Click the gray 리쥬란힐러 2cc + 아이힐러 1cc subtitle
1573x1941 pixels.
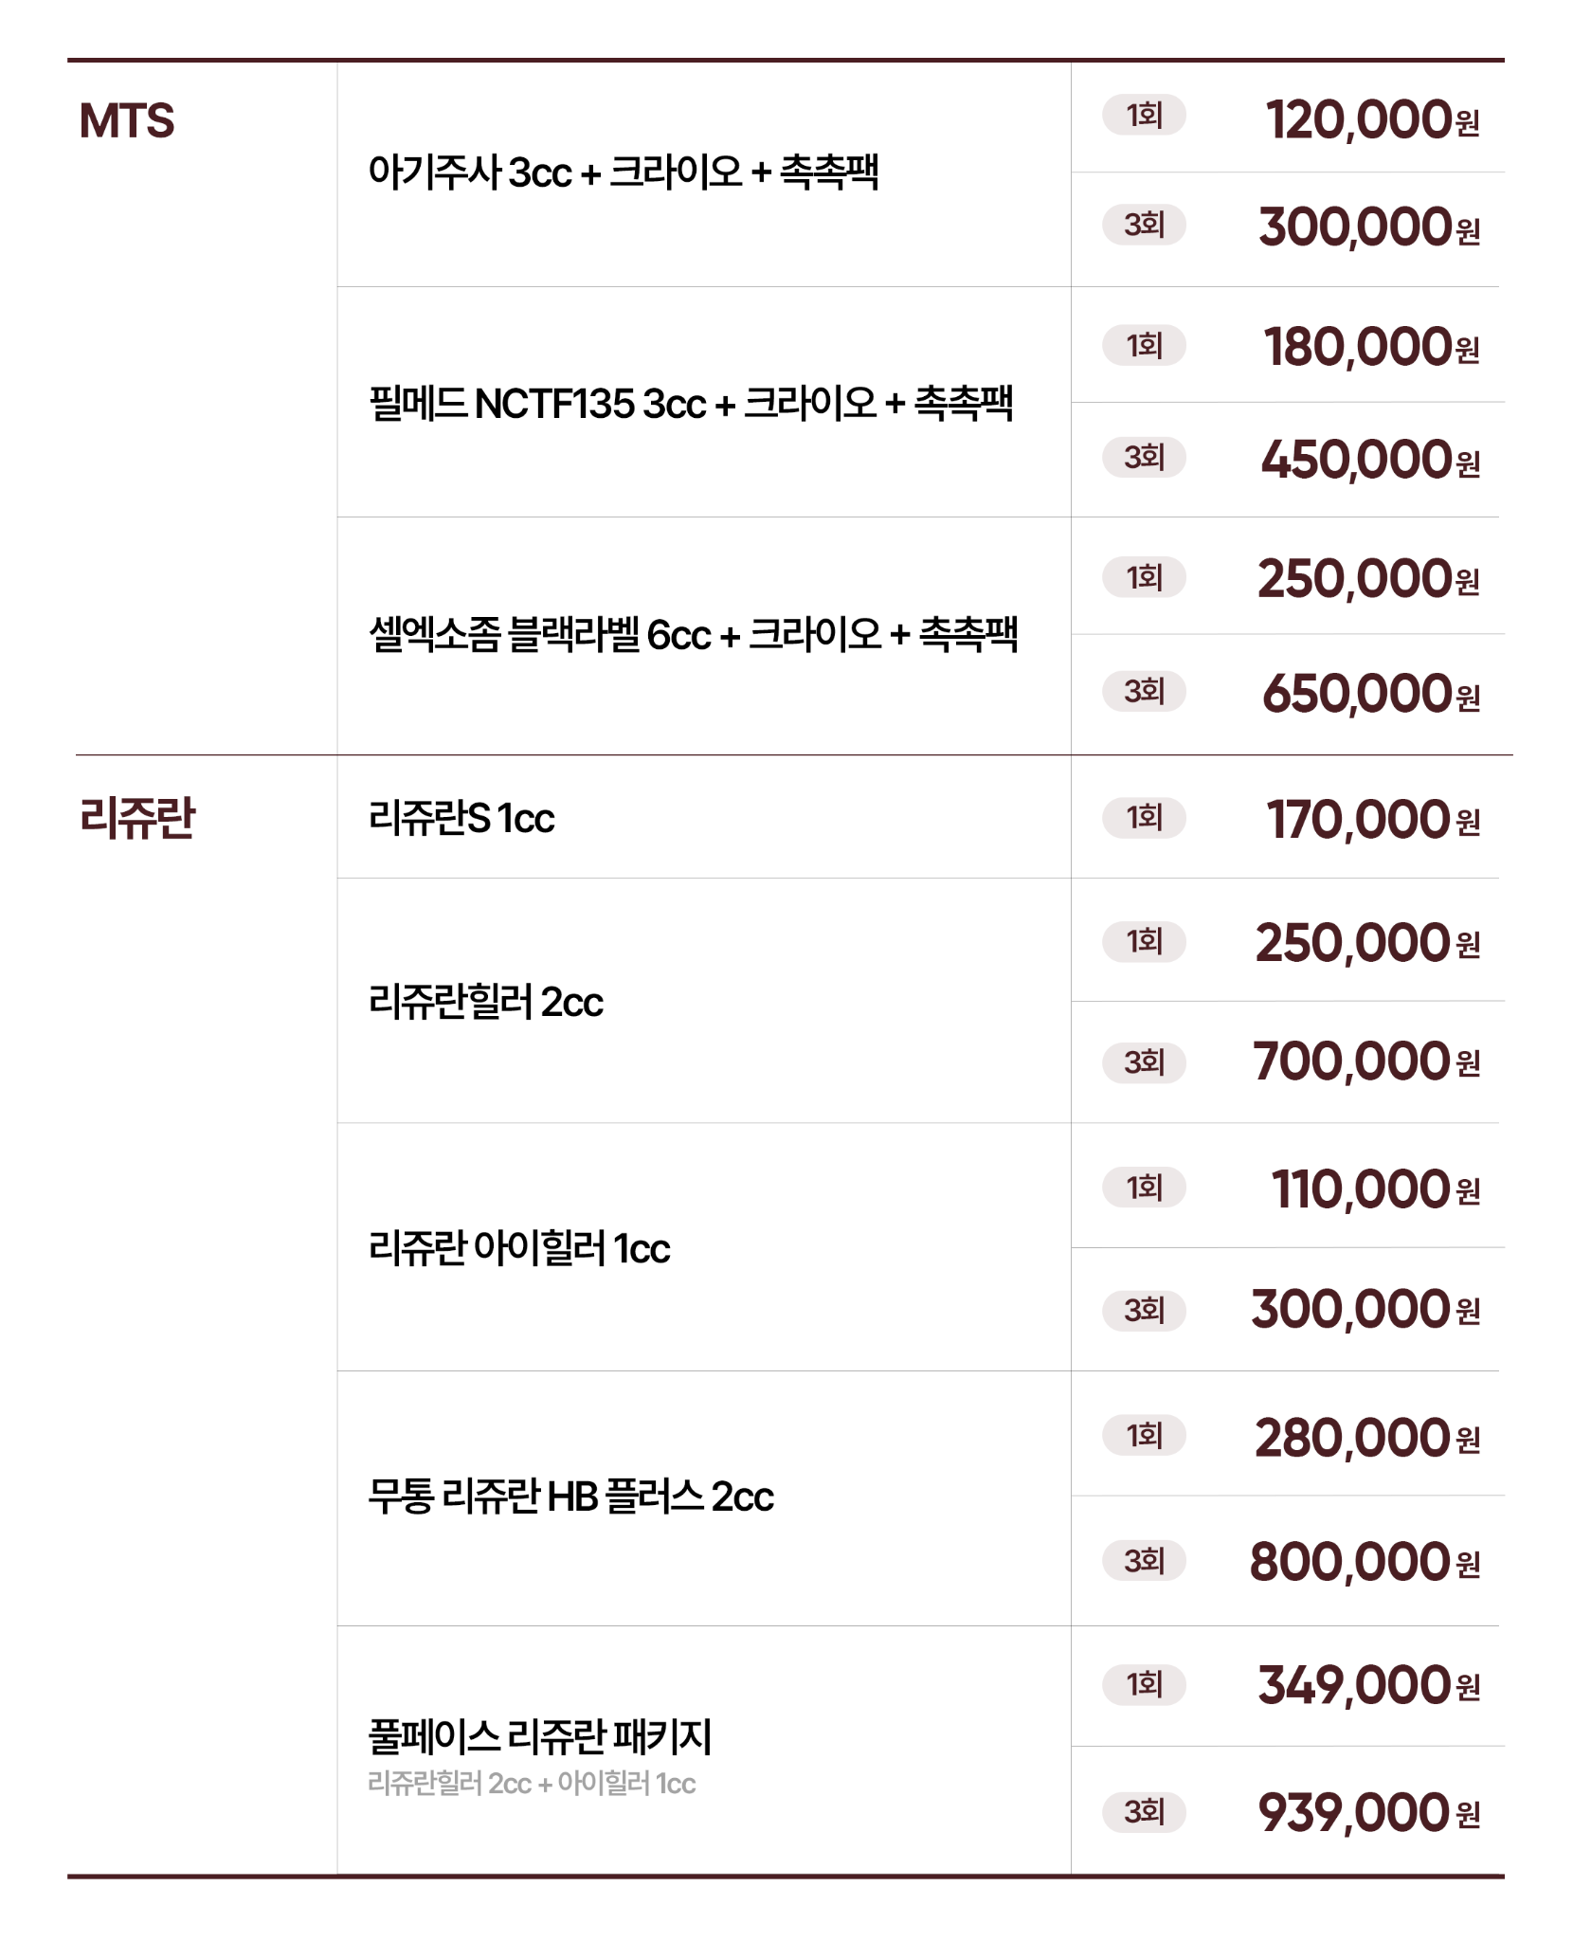tap(532, 1784)
